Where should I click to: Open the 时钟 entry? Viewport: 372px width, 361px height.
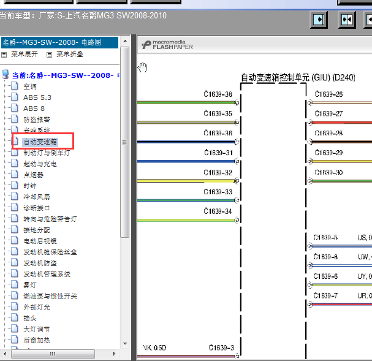pos(29,186)
